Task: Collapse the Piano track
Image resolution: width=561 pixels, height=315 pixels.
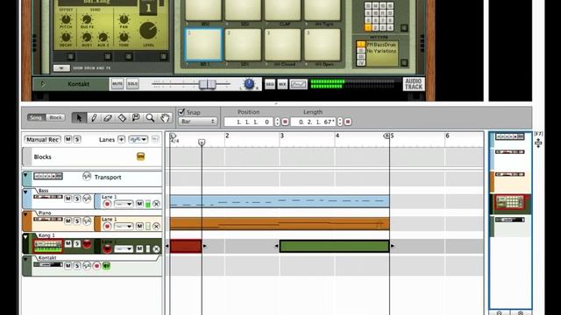Action: click(x=25, y=214)
